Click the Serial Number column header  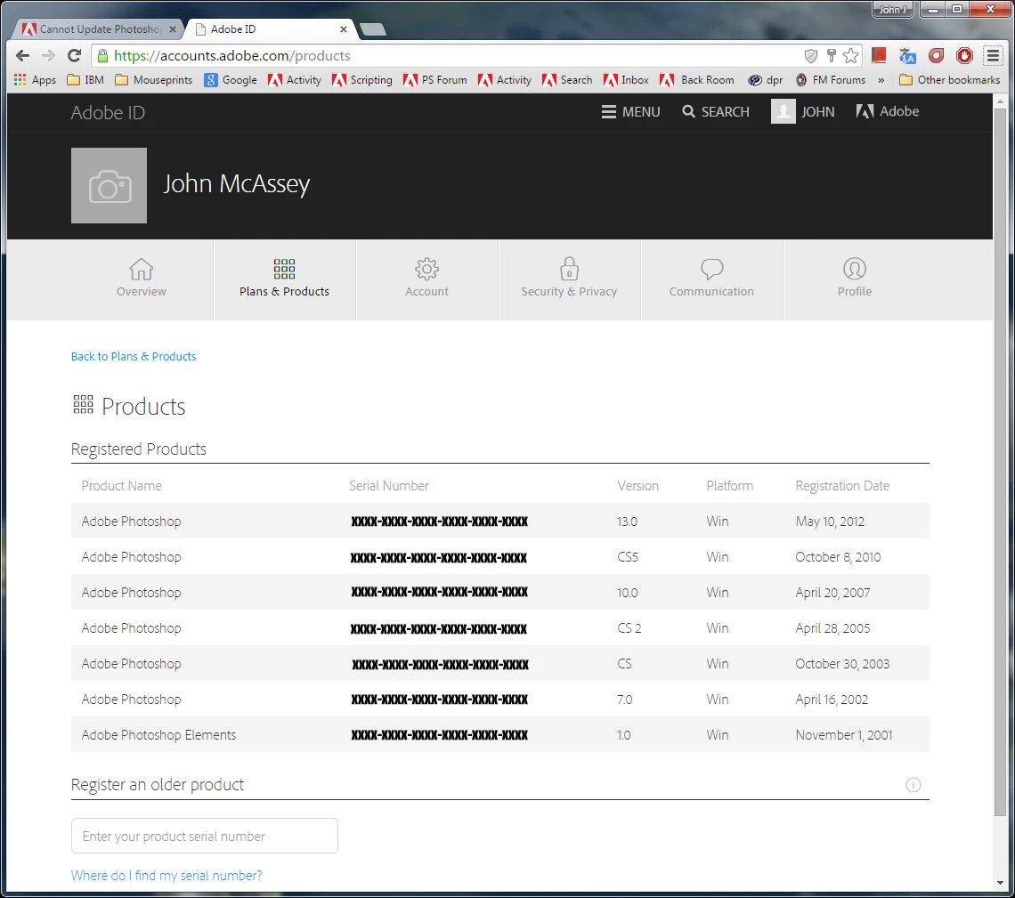point(389,486)
